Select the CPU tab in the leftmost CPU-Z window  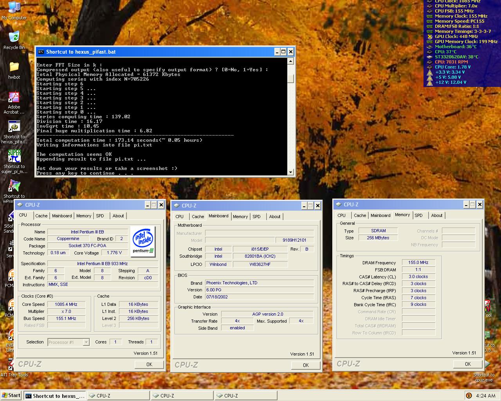tap(23, 215)
